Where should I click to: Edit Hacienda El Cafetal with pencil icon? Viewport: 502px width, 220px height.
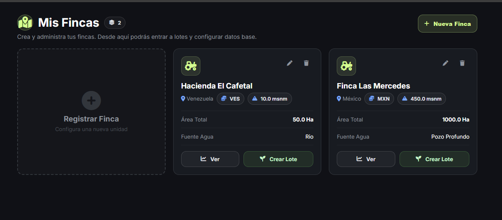pyautogui.click(x=289, y=63)
